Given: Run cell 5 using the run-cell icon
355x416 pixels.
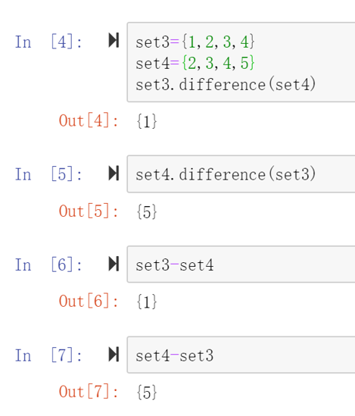Looking at the screenshot, I should (114, 174).
